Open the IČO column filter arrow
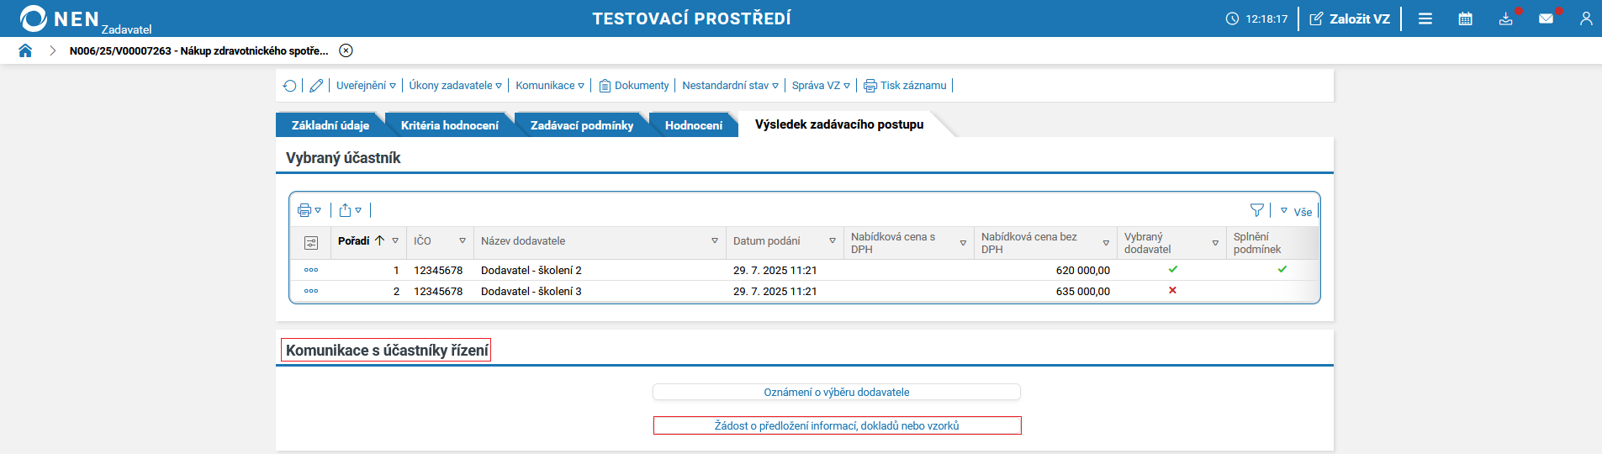 point(463,241)
